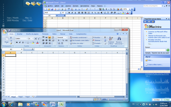The width and height of the screenshot is (171, 107).
Task: Click Formato button in Celdas group
Action: [97, 43]
